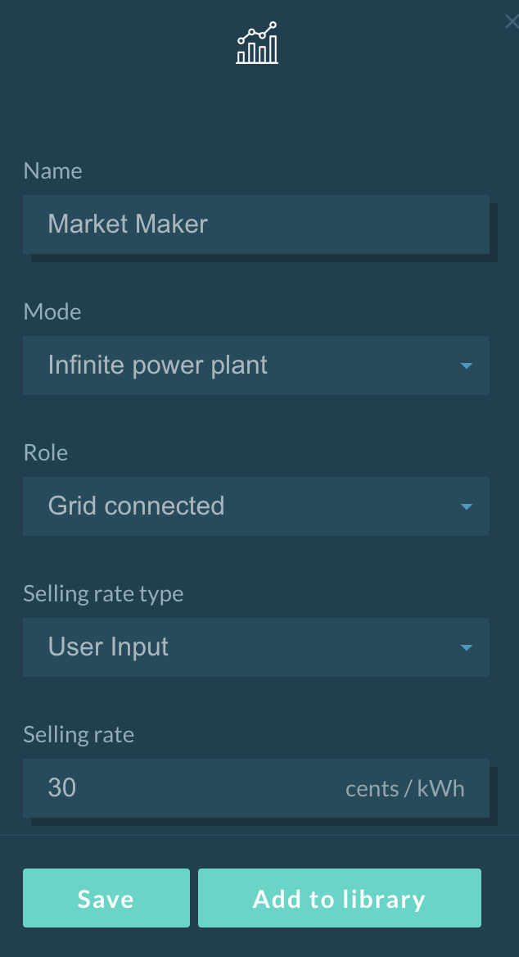Expand the User Input selector via its arrow
The height and width of the screenshot is (957, 519).
pos(466,647)
